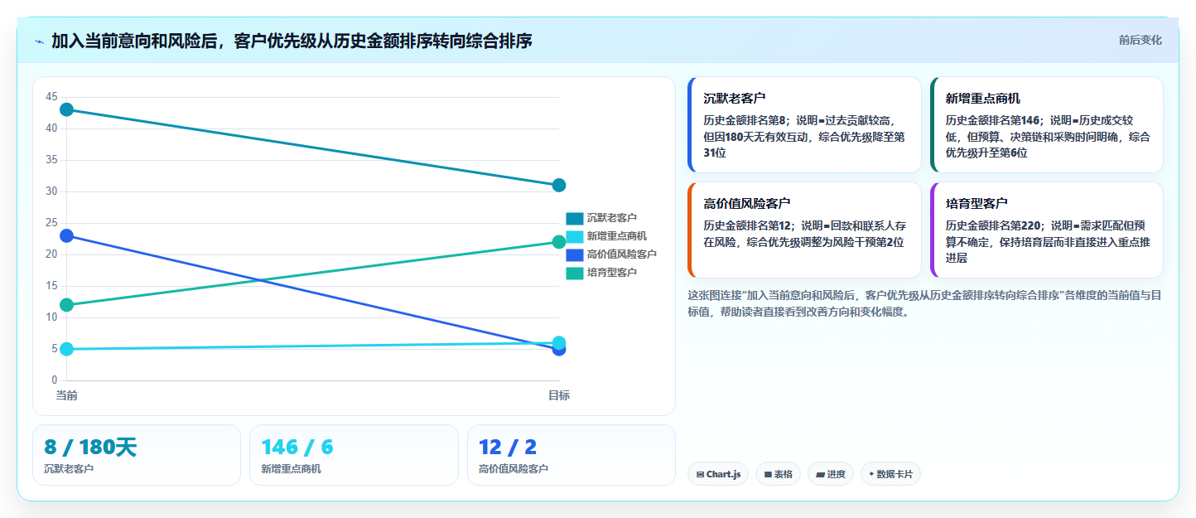Click the 12 / 2 metric value

(x=507, y=448)
